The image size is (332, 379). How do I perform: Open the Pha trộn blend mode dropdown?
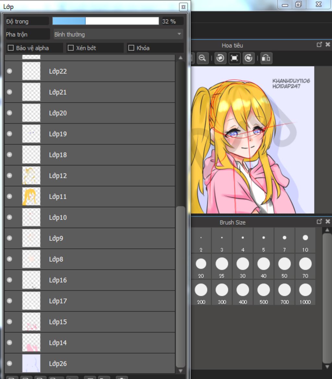118,34
